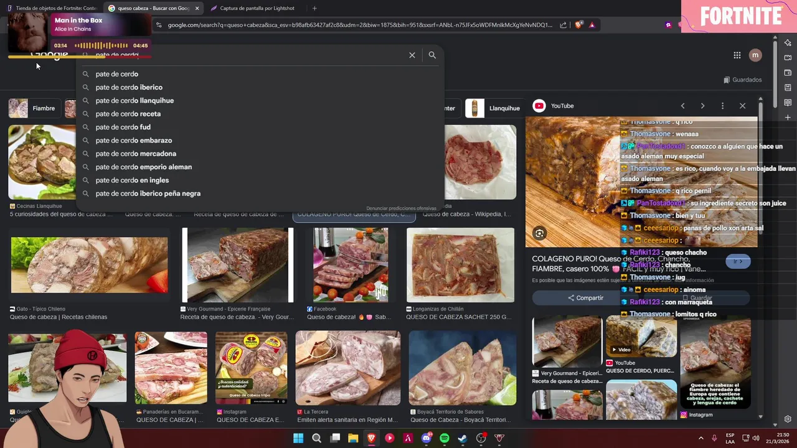The image size is (797, 448).
Task: Open Very Gourmand 'Receta de queso de cabeza' thumbnail
Action: (x=237, y=265)
